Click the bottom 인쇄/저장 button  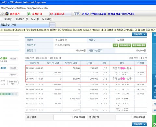click(139, 124)
